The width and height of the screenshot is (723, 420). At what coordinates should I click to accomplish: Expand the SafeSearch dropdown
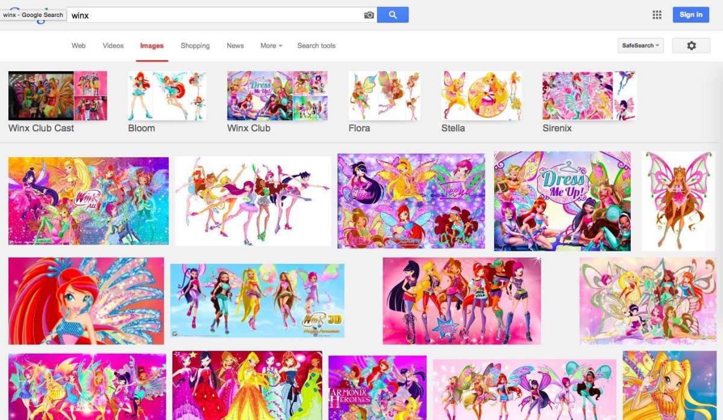(640, 46)
